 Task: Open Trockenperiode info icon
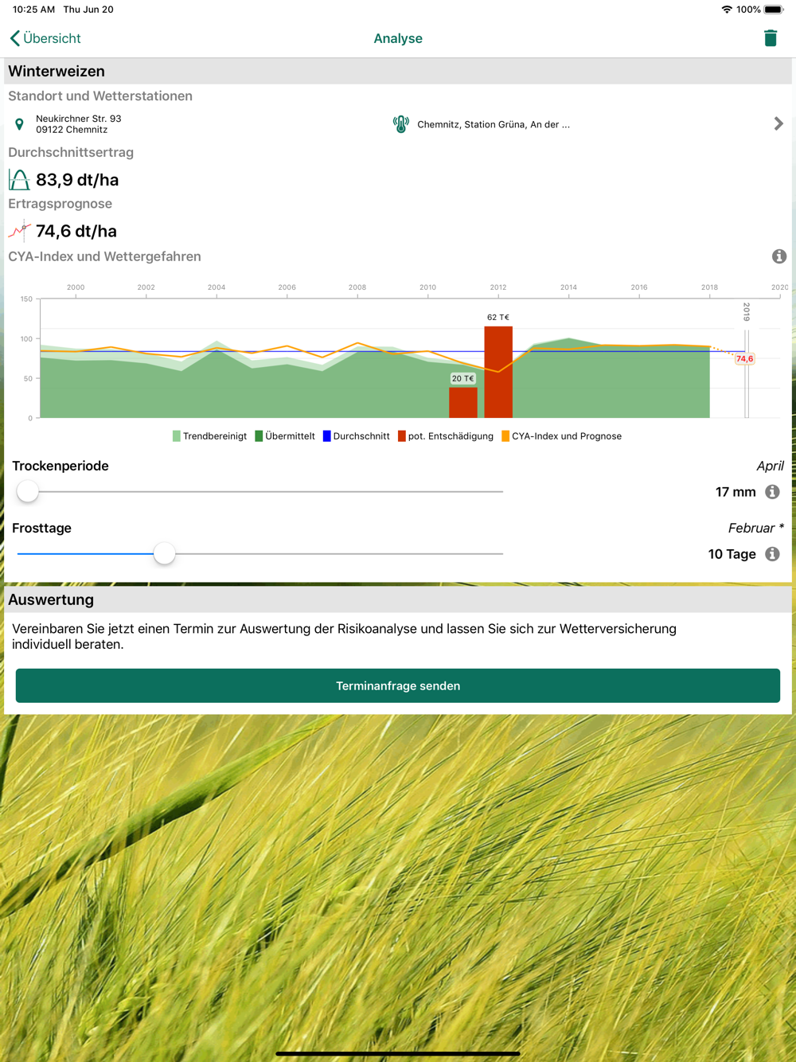click(x=772, y=492)
